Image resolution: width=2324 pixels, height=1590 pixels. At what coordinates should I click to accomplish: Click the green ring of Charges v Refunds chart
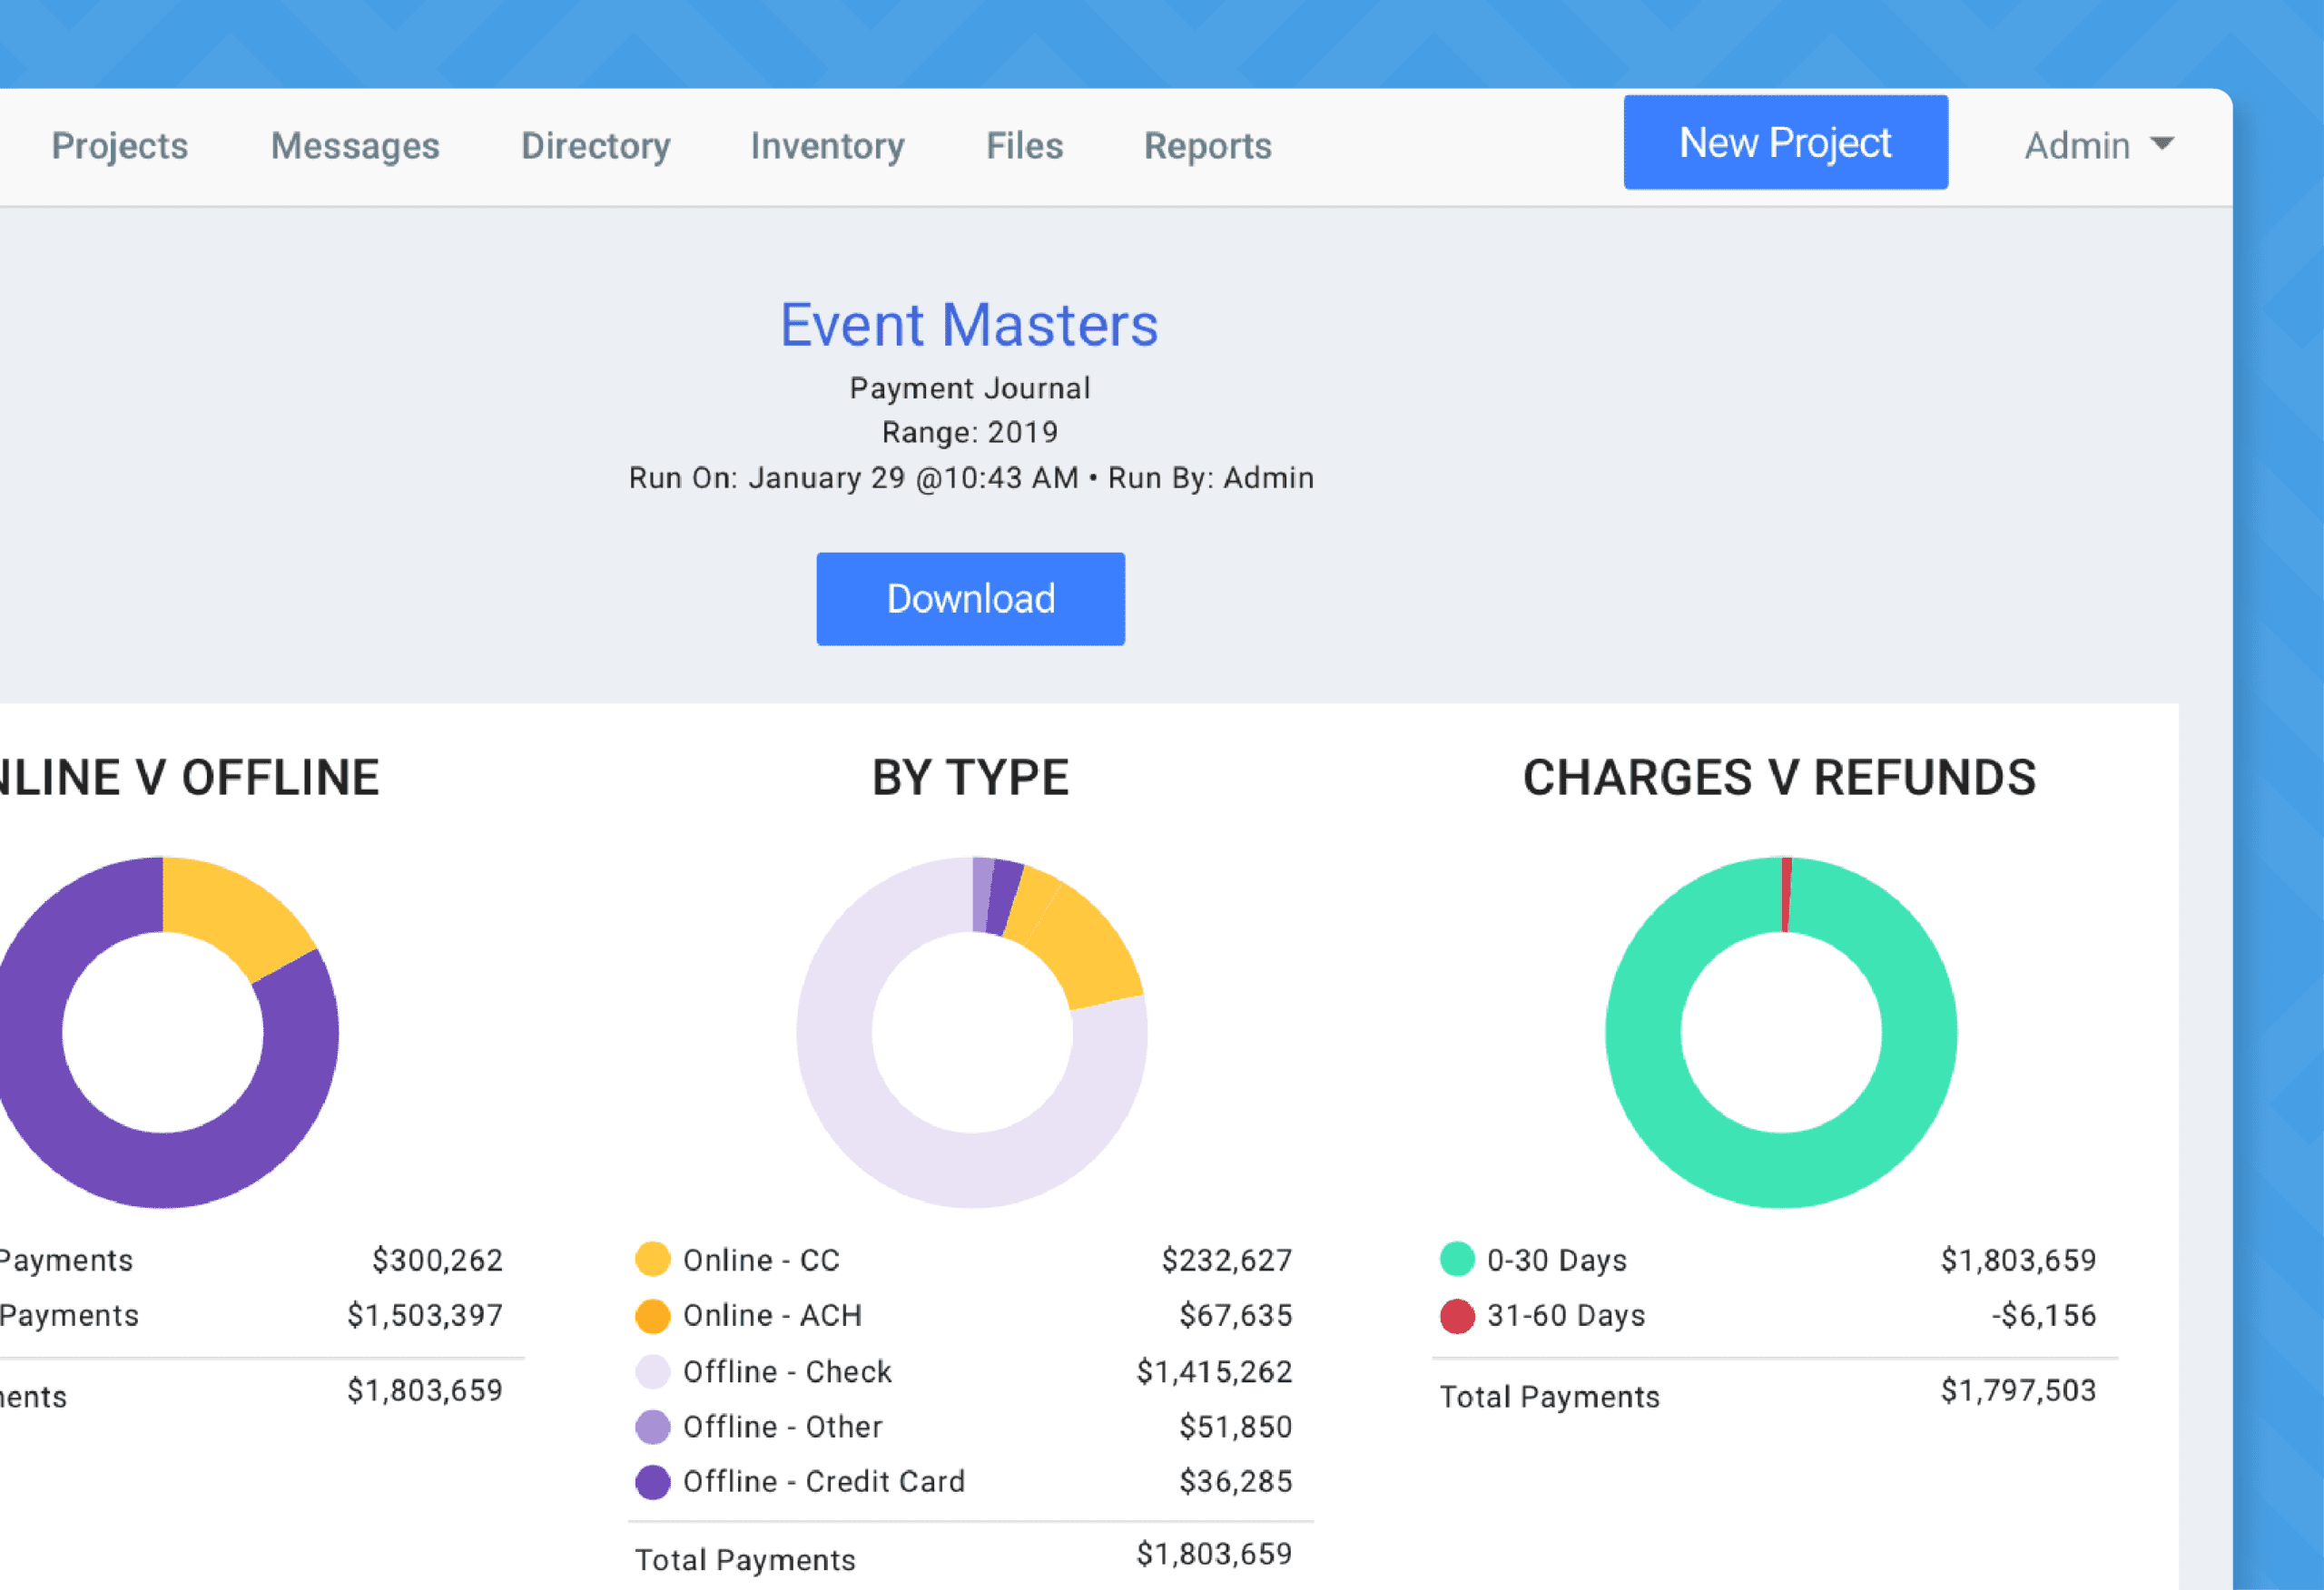click(1781, 1170)
